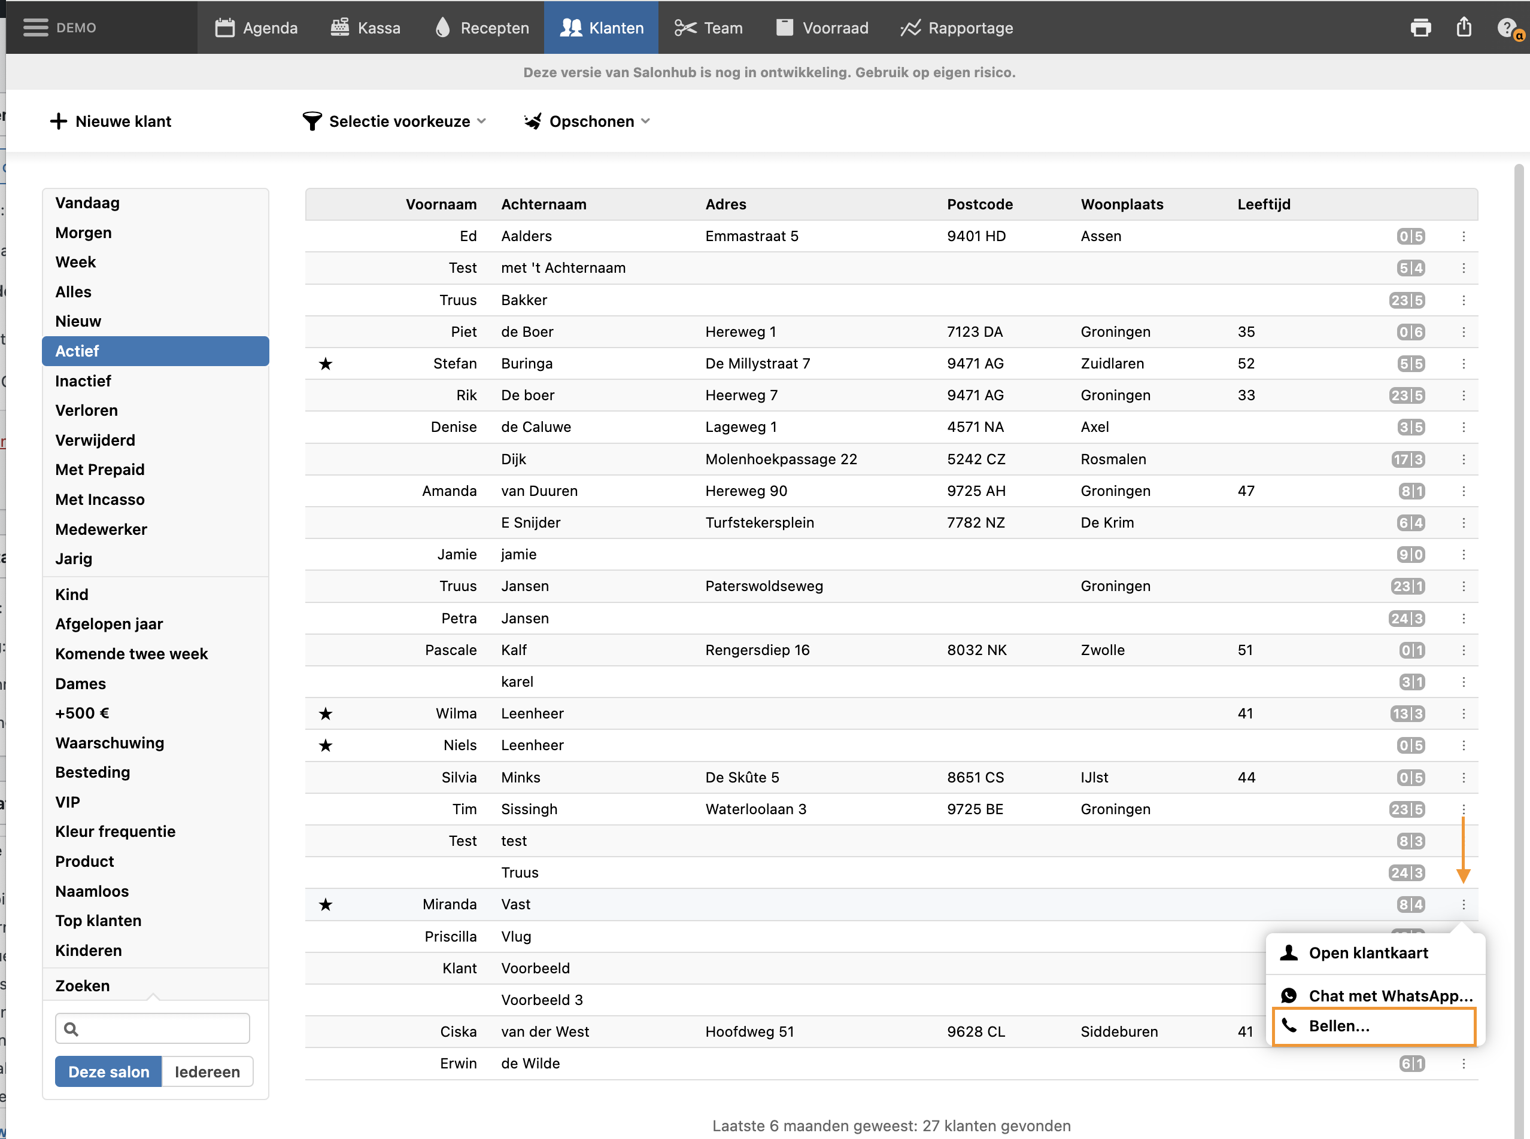Click the 23|5 badge on Tim Sissingh's row
This screenshot has height=1139, width=1530.
point(1407,809)
